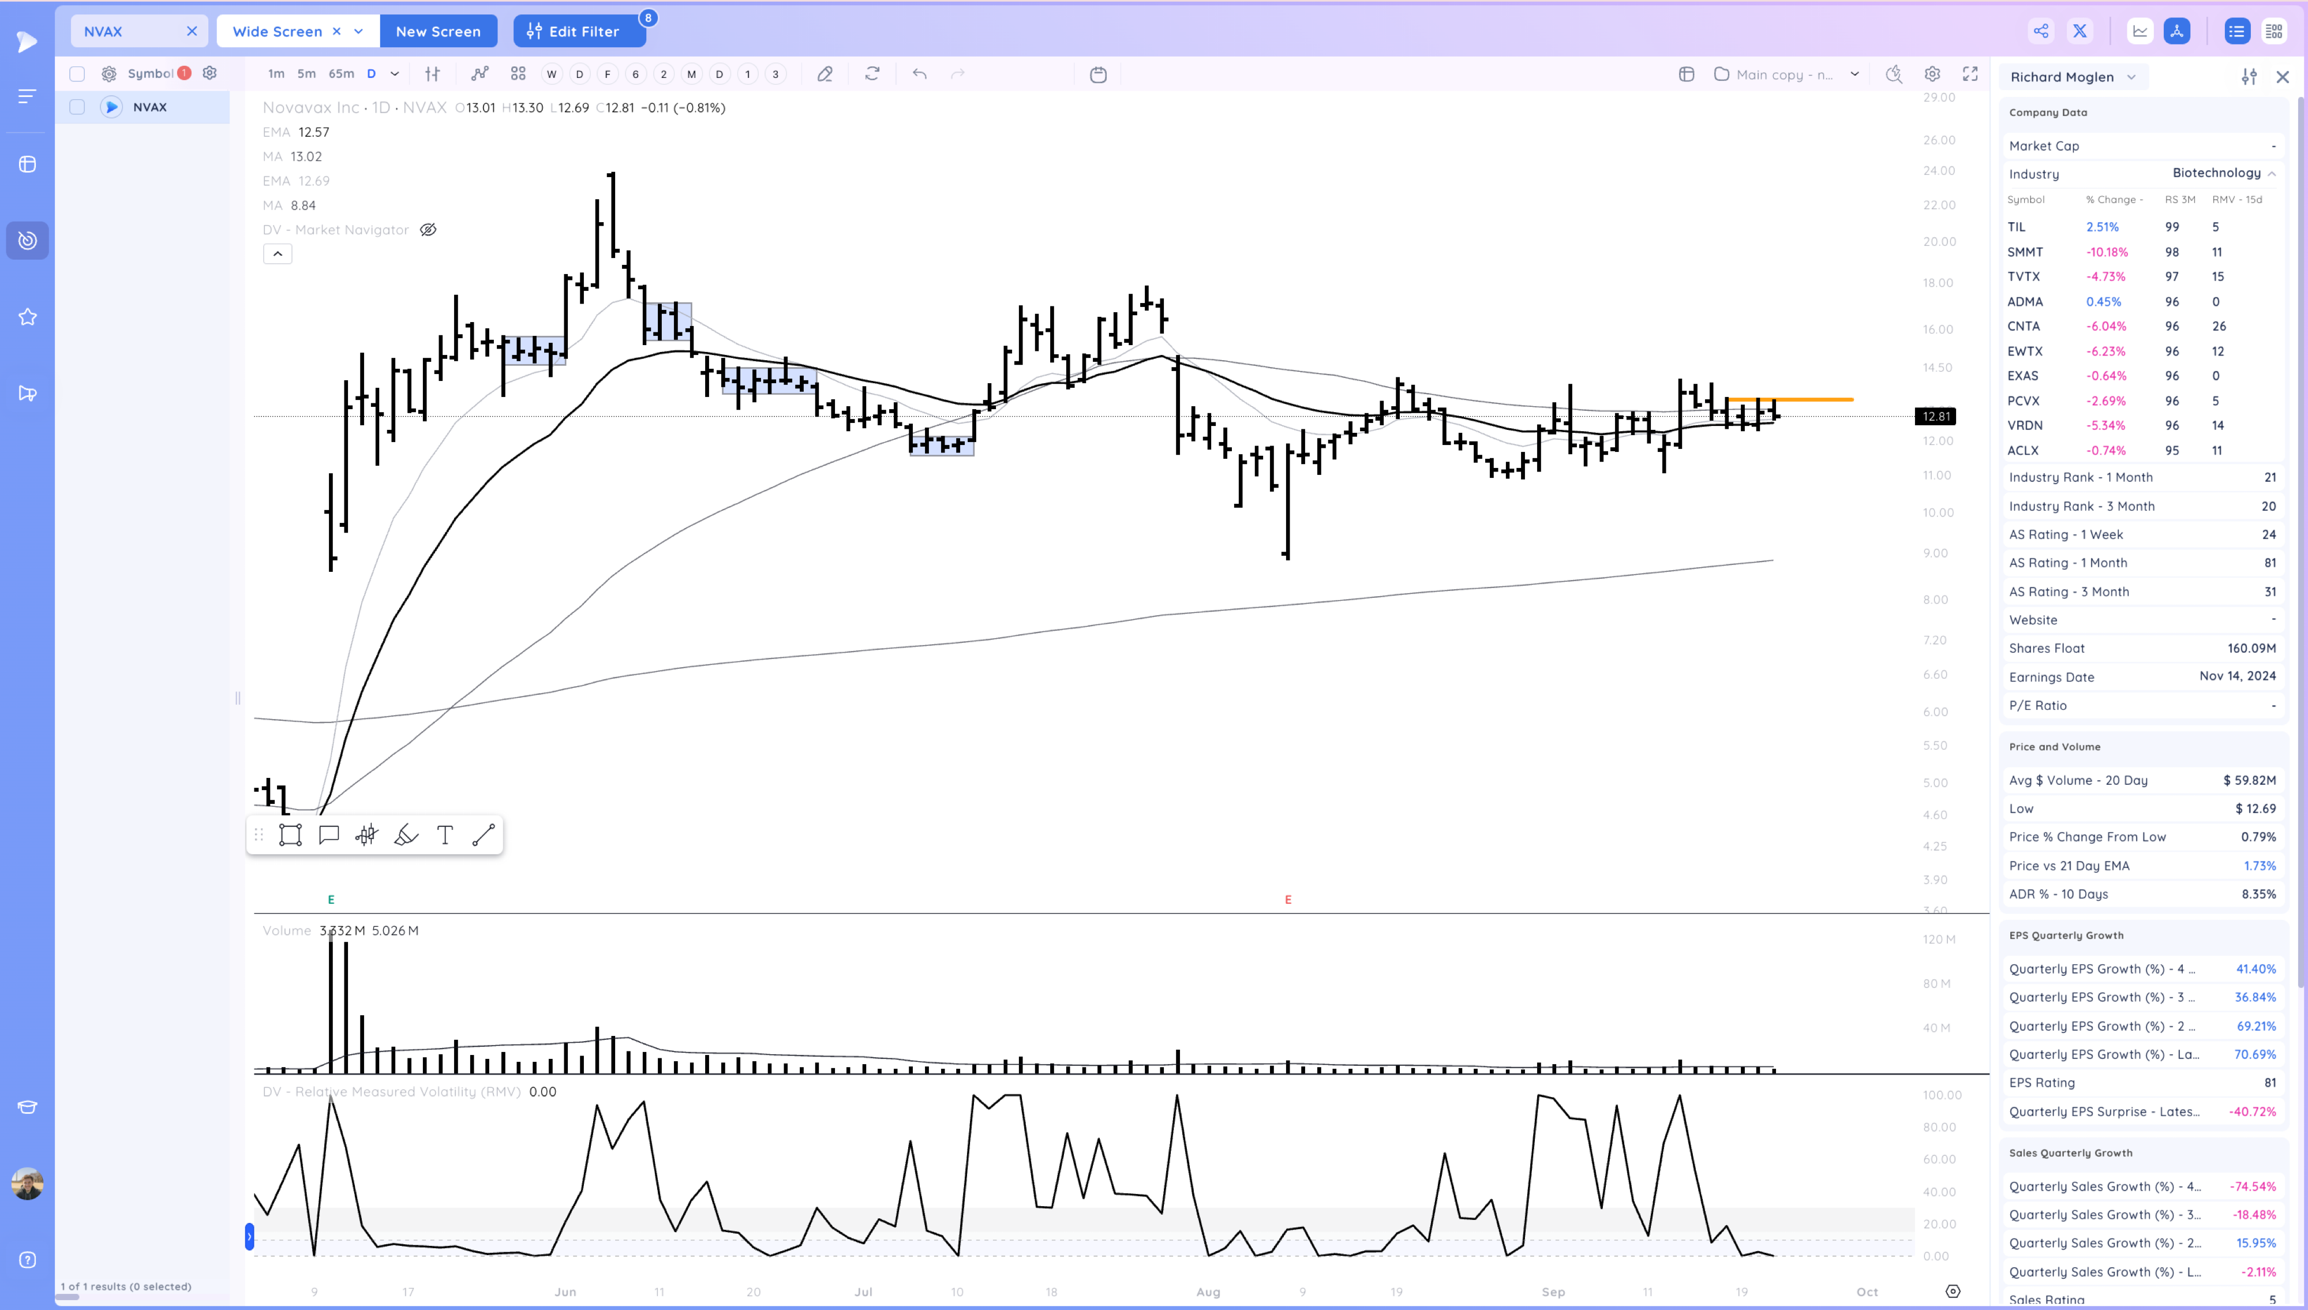Viewport: 2308px width, 1310px height.
Task: Switch to the NVAX tab
Action: pyautogui.click(x=103, y=31)
